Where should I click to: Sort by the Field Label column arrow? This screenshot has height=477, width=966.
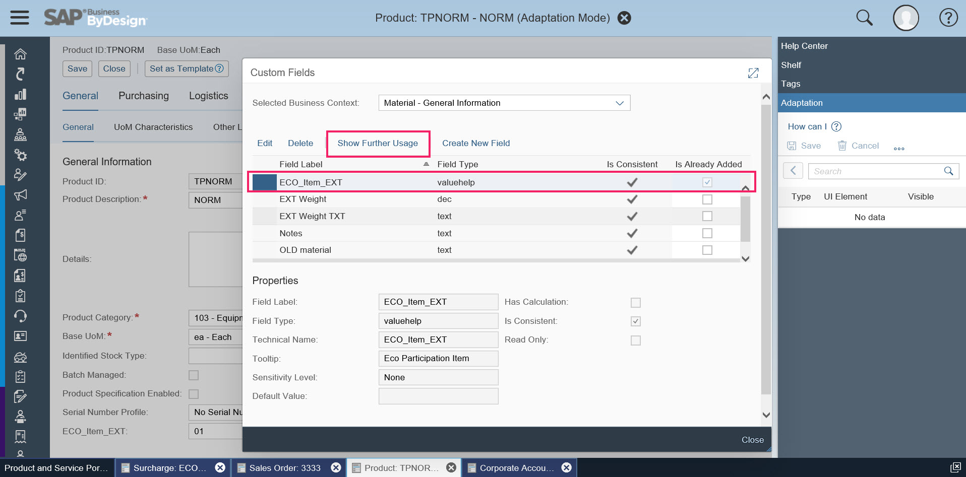(x=426, y=164)
